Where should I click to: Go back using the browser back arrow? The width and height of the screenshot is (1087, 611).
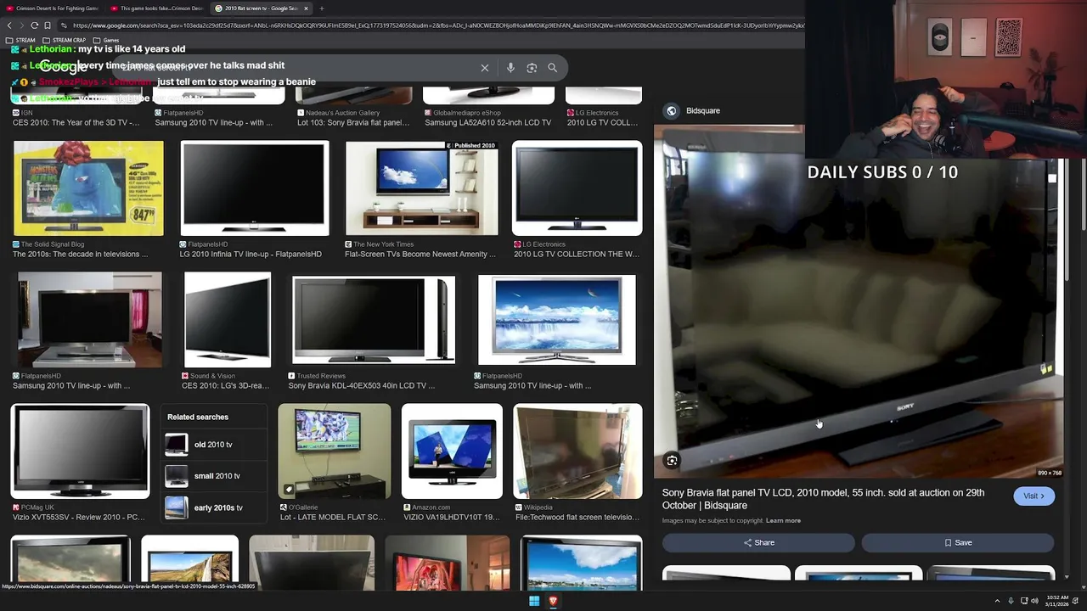point(8,25)
